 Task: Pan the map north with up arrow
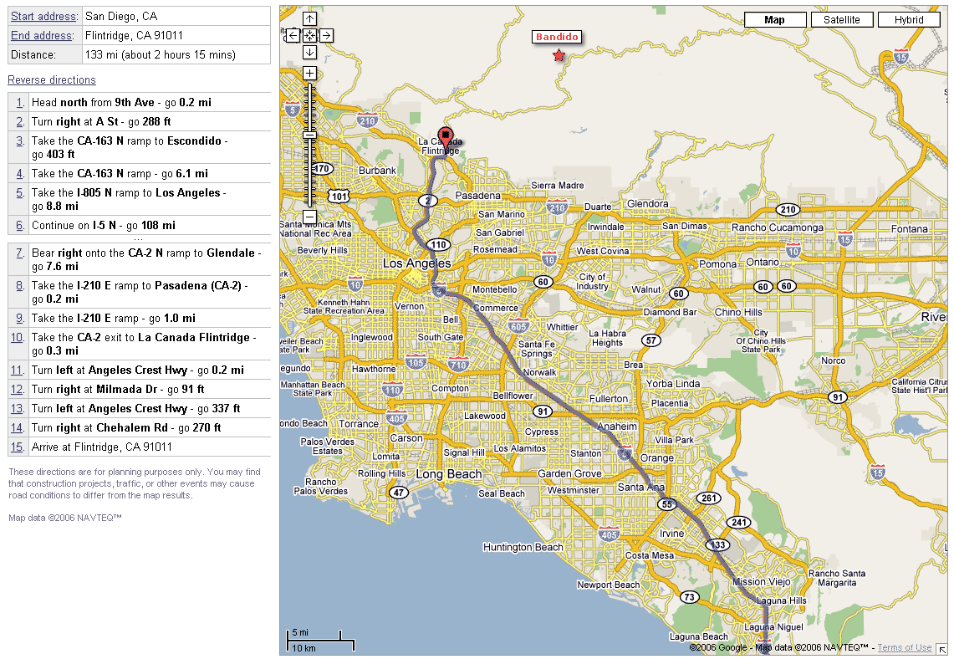[x=309, y=19]
